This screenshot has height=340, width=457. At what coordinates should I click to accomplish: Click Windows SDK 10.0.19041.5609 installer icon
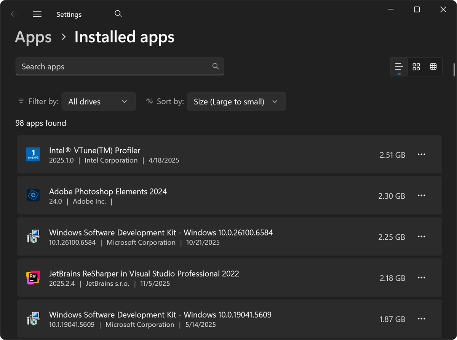[33, 319]
